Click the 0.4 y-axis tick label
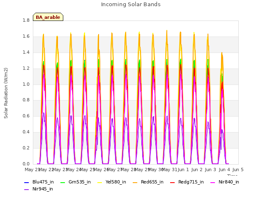263x197 pixels. point(26,132)
